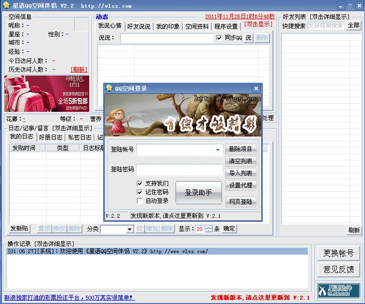Select the welcome log entry in 操作记录

coord(157,251)
